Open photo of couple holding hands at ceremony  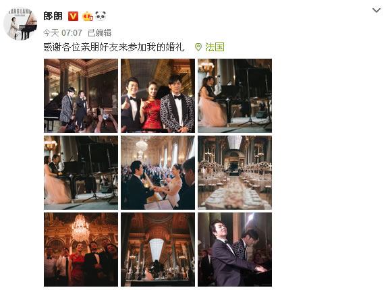tap(158, 173)
